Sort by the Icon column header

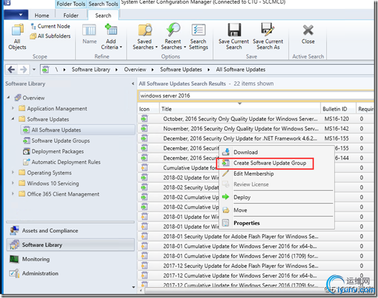point(148,109)
